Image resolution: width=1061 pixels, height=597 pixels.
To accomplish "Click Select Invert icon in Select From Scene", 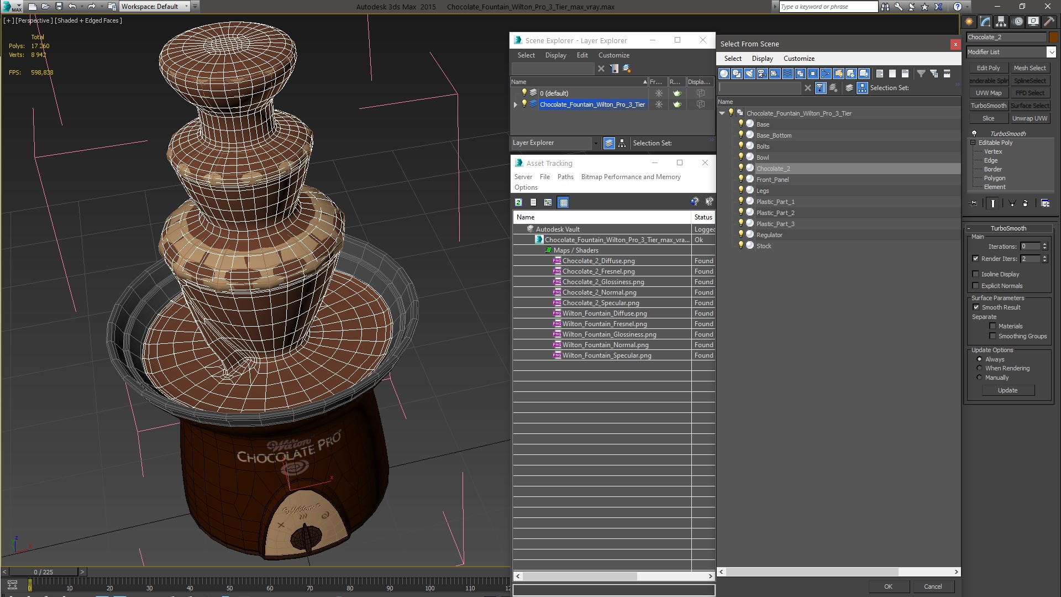I will 905,74.
